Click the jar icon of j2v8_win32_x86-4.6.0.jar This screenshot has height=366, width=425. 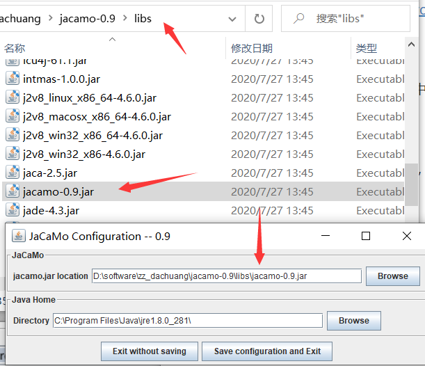tap(13, 154)
